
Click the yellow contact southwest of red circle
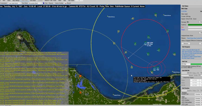(x=126, y=52)
